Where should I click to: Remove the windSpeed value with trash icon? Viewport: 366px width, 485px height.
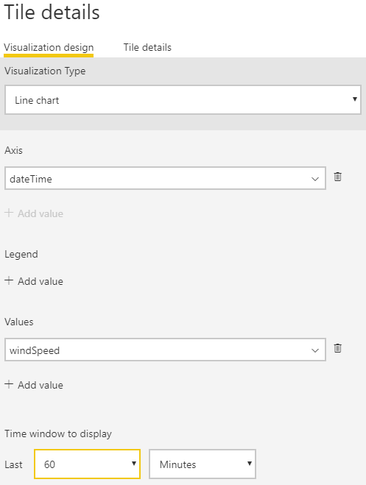337,348
